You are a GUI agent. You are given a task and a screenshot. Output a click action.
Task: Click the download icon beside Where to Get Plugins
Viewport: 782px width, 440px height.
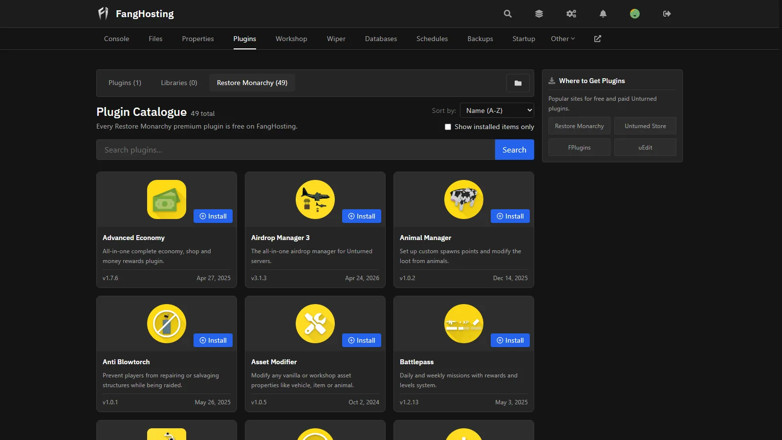552,81
